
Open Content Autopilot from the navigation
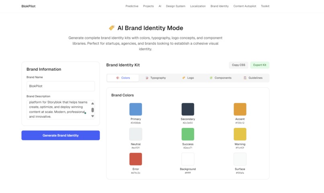(245, 6)
